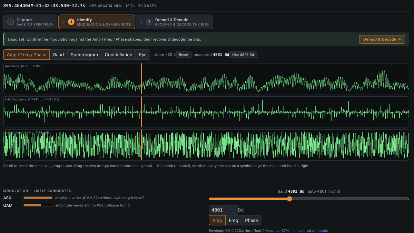Image resolution: width=414 pixels, height=233 pixels.
Task: Click the QAM candidate confidence bar
Action: coord(38,205)
